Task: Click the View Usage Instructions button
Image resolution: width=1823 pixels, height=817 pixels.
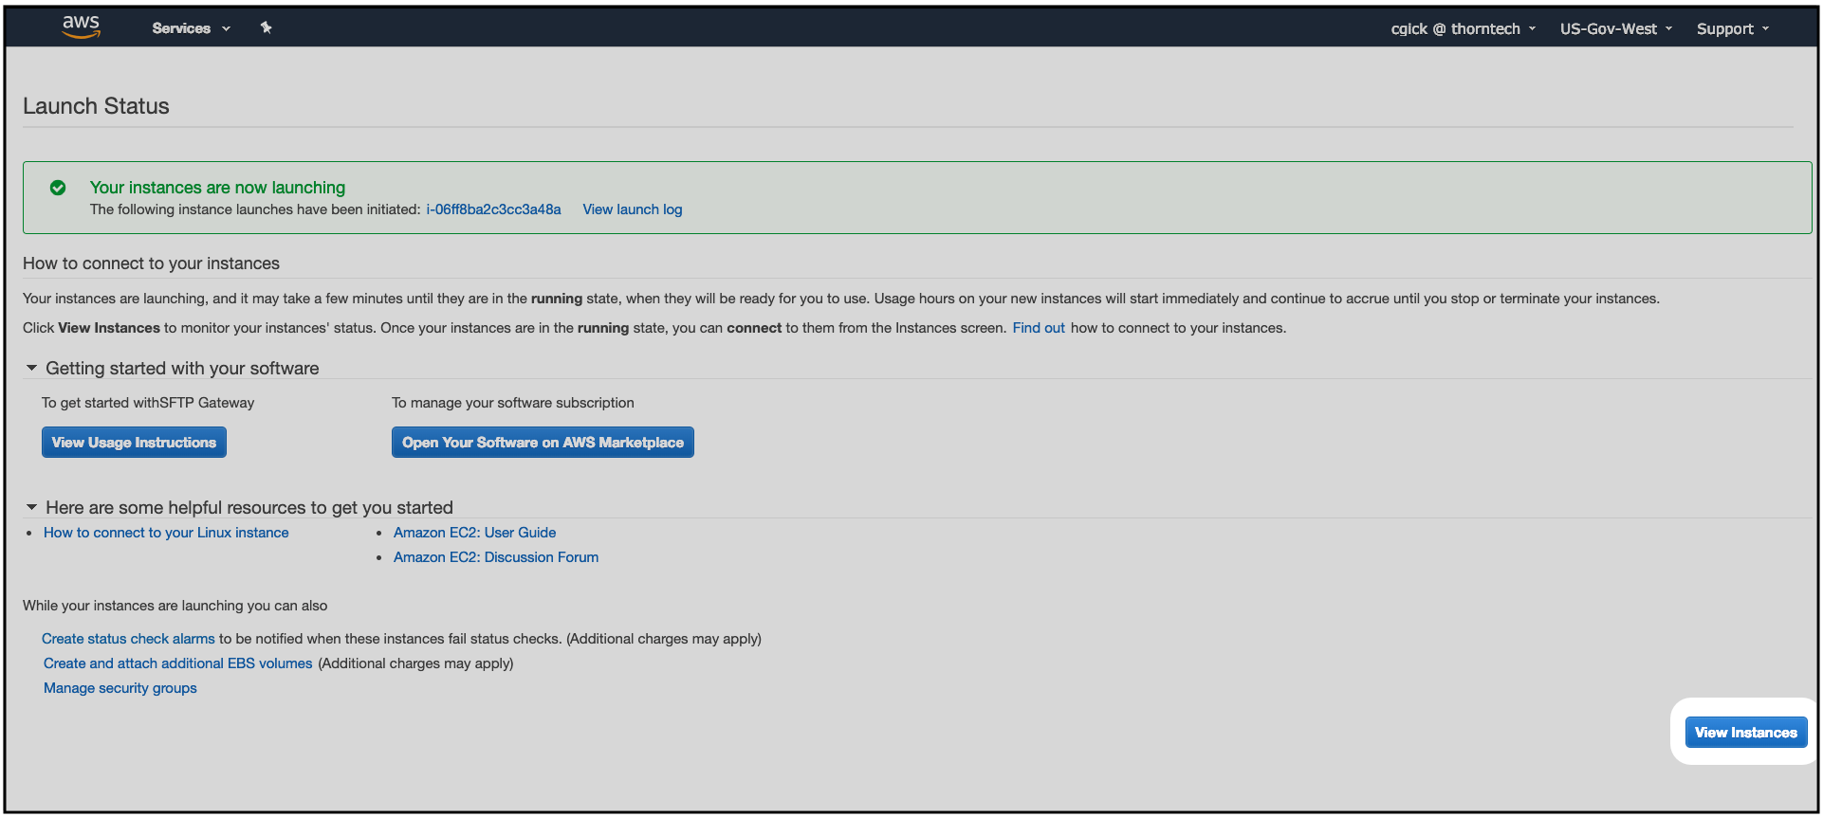Action: click(x=134, y=443)
